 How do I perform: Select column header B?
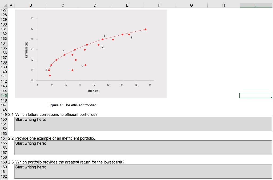(x=31, y=5)
